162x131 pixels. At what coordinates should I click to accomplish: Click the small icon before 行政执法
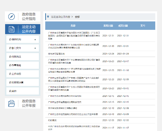[10, 57]
